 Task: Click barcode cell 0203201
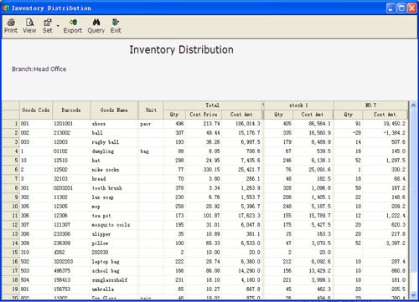tap(71, 188)
